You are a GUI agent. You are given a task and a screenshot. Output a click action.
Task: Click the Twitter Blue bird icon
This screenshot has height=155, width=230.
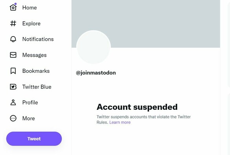pos(13,87)
